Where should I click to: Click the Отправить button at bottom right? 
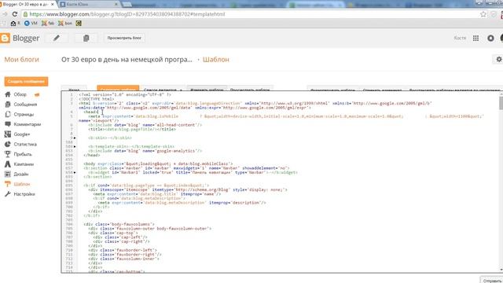(492, 281)
